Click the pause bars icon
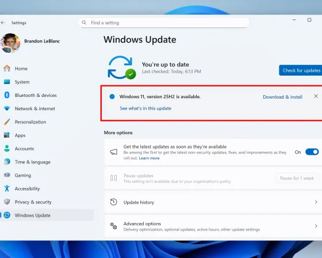This screenshot has height=258, width=322. pyautogui.click(x=114, y=178)
